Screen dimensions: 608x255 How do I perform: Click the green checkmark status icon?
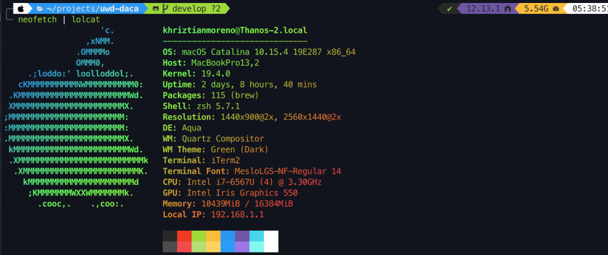(449, 9)
